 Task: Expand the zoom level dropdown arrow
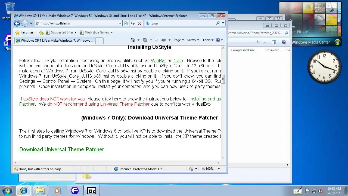pyautogui.click(x=218, y=169)
